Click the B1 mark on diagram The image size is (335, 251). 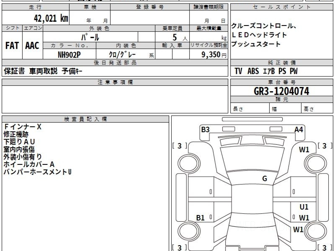click(x=200, y=218)
